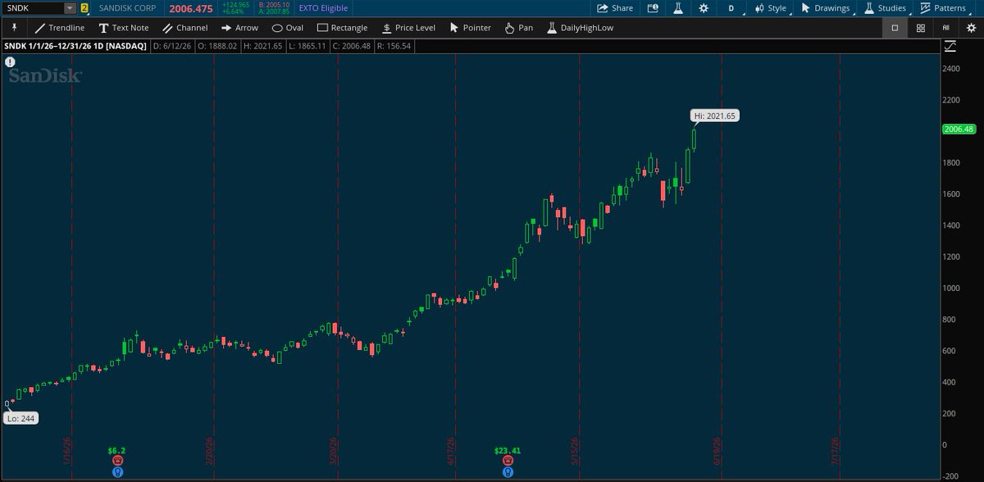Screen dimensions: 984x482
Task: Click the 'All' drawing set icon
Action: tap(945, 28)
